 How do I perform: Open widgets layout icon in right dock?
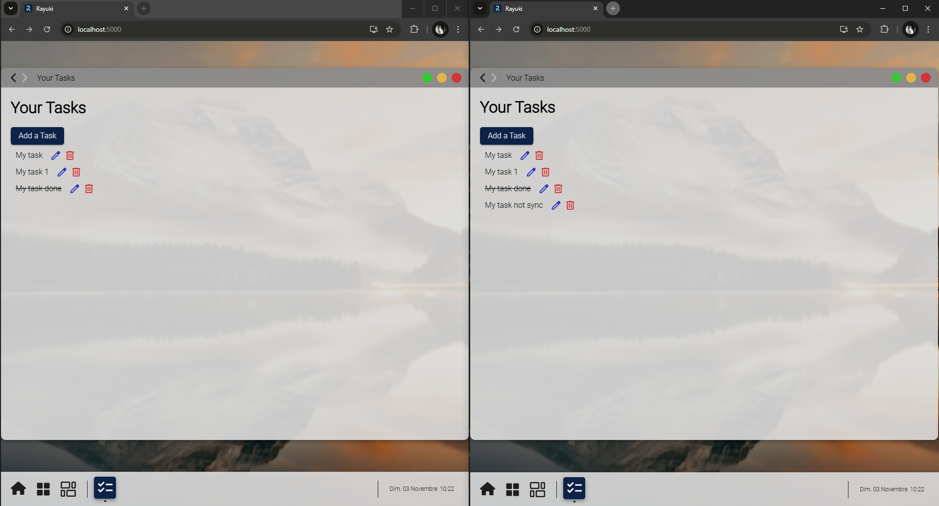(537, 489)
